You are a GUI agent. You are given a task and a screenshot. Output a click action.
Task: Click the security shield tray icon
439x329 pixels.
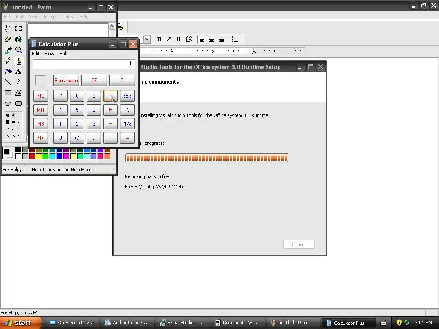[399, 323]
